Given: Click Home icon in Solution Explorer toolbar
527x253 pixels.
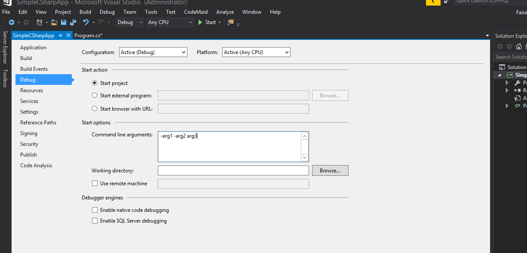Looking at the screenshot, I should pos(519,46).
